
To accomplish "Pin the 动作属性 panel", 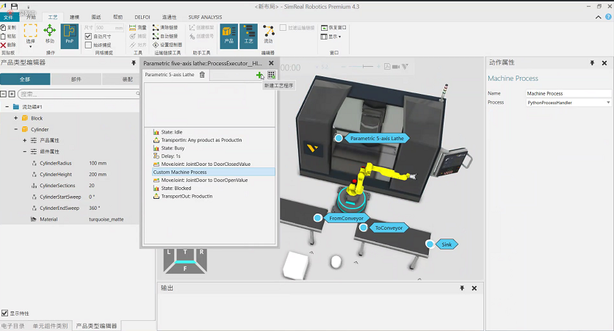I will pos(592,62).
